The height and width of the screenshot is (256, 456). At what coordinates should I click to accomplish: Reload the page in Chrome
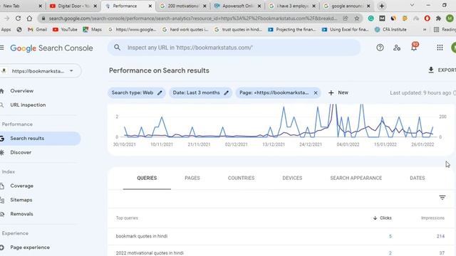(x=18, y=18)
